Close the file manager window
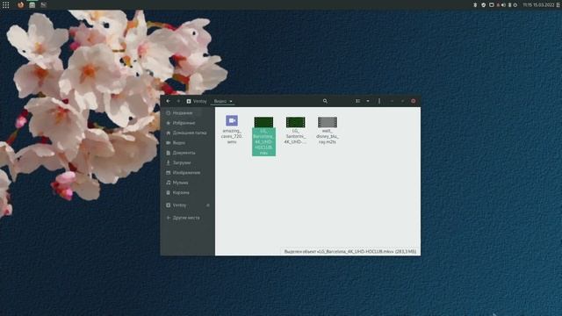 tap(414, 101)
